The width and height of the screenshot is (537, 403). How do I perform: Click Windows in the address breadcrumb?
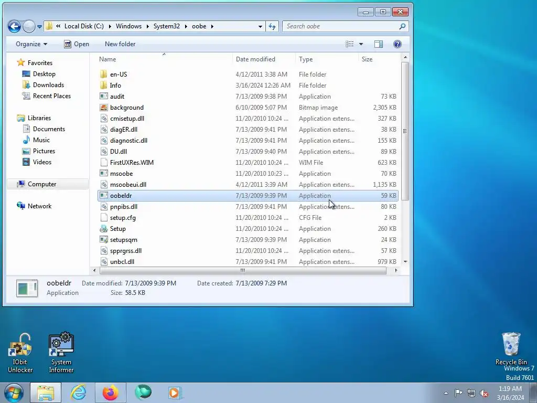coord(128,26)
